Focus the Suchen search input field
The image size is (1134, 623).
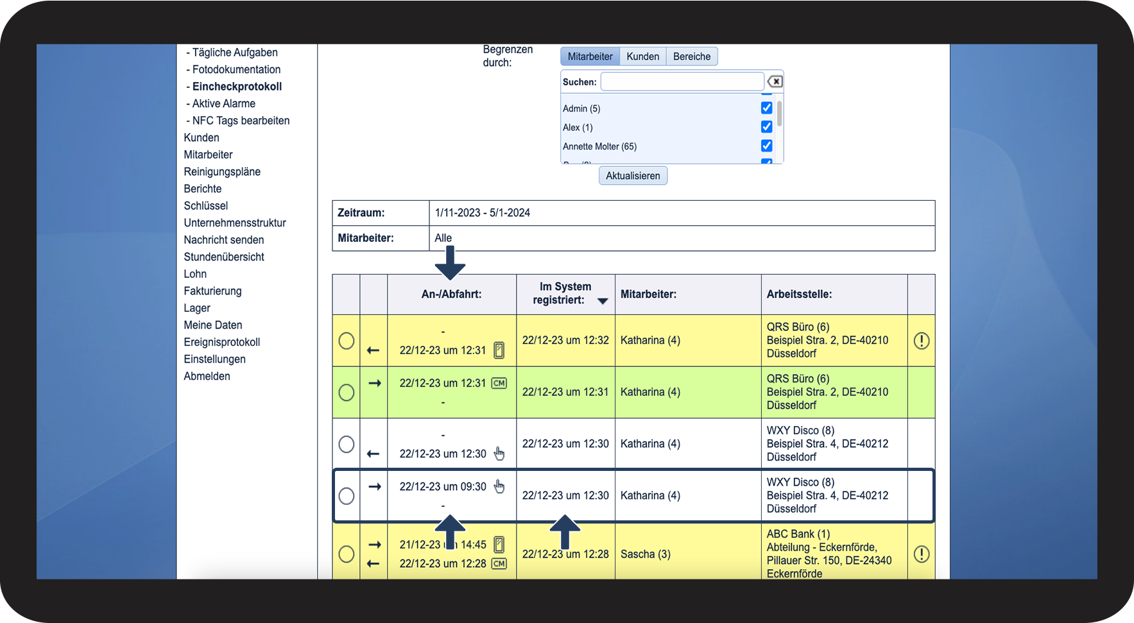[682, 81]
